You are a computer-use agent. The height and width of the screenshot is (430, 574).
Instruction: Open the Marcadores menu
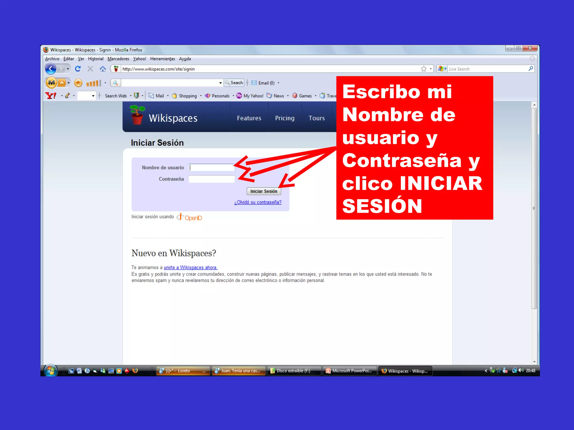tap(118, 59)
